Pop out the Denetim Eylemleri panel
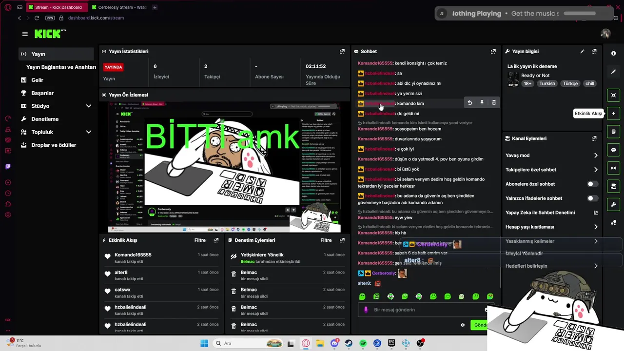Viewport: 624px width, 351px height. point(342,240)
